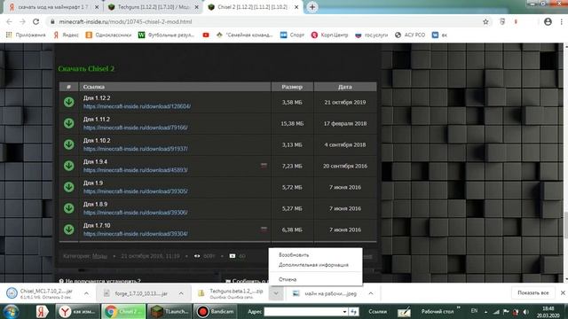
Task: Open download link 45893 for 1.9.4
Action: coord(136,170)
